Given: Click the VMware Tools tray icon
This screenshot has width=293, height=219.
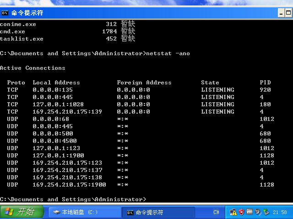Looking at the screenshot, I should click(x=250, y=212).
